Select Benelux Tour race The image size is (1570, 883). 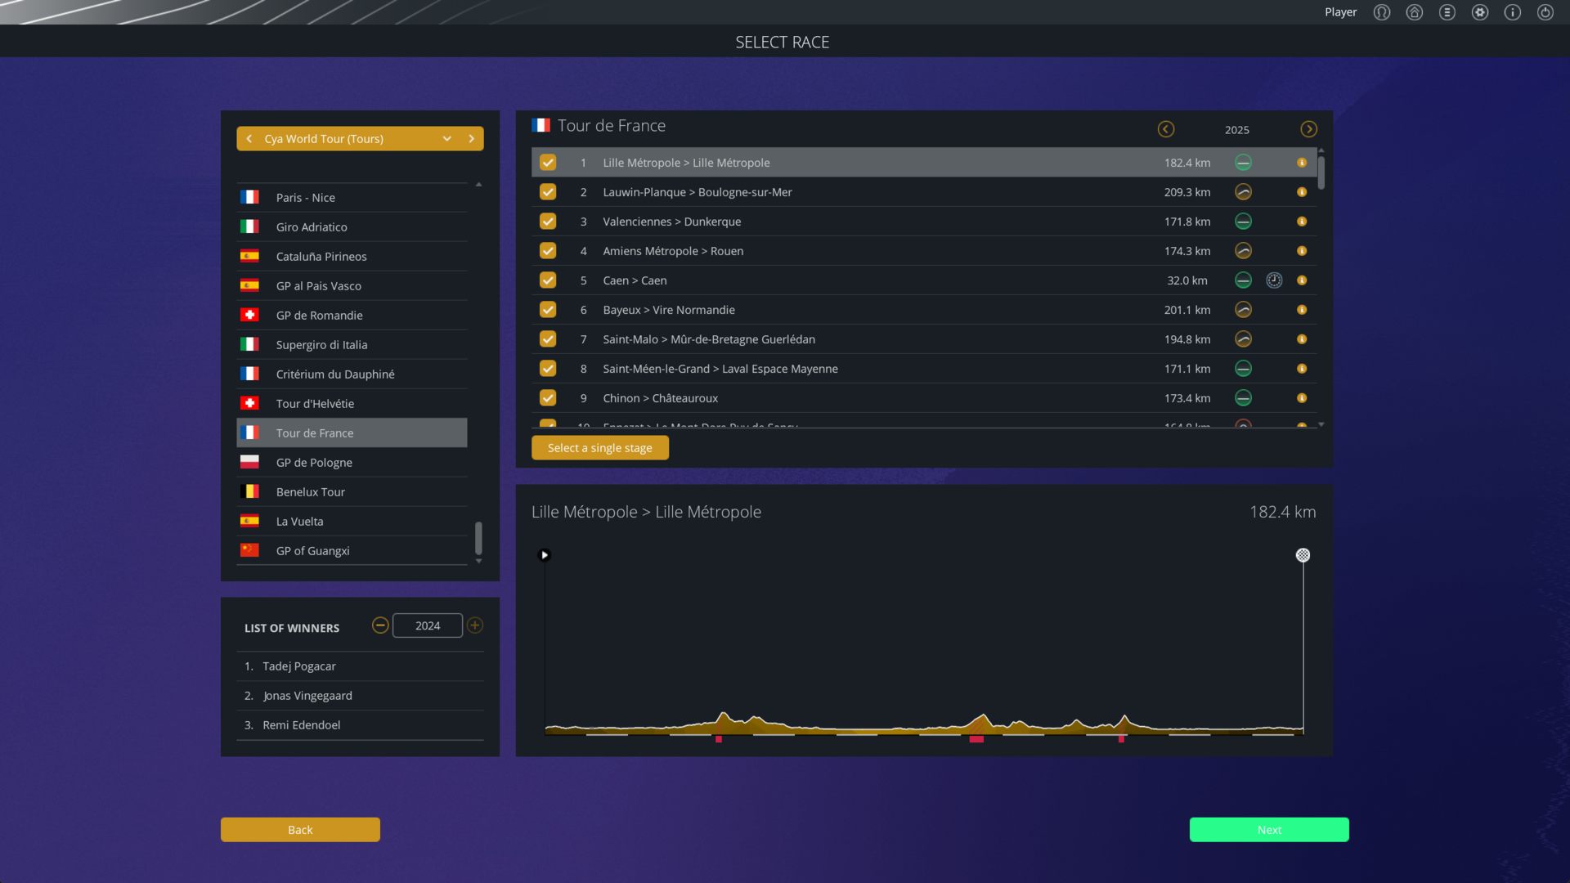coord(352,492)
